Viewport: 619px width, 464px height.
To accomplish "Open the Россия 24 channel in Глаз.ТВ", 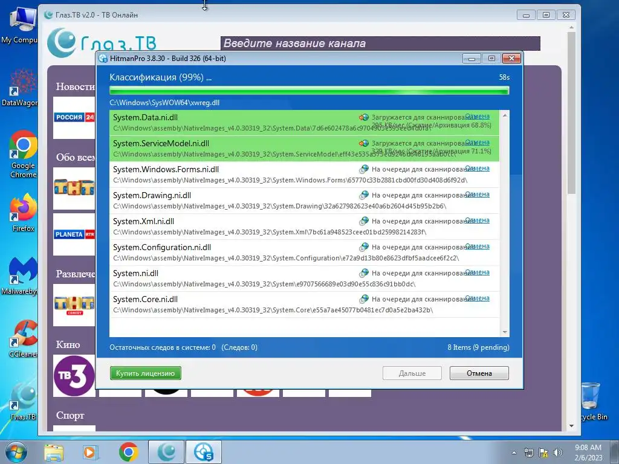I will tap(74, 118).
